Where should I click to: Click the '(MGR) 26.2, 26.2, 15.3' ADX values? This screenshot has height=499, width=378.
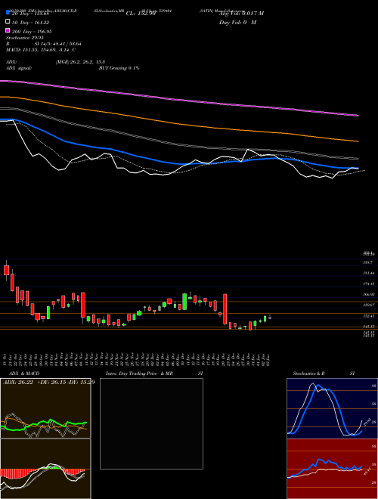click(80, 62)
